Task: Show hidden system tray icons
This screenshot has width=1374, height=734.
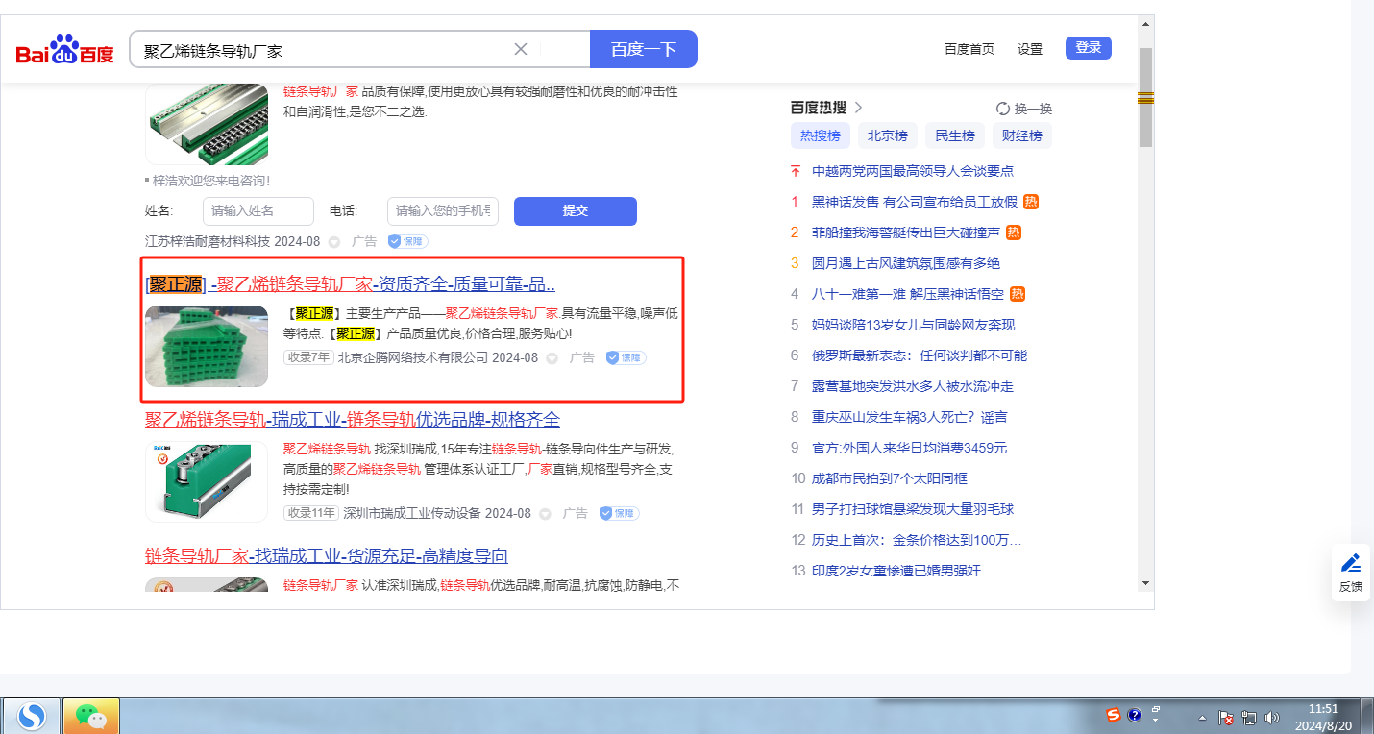Action: point(1202,718)
